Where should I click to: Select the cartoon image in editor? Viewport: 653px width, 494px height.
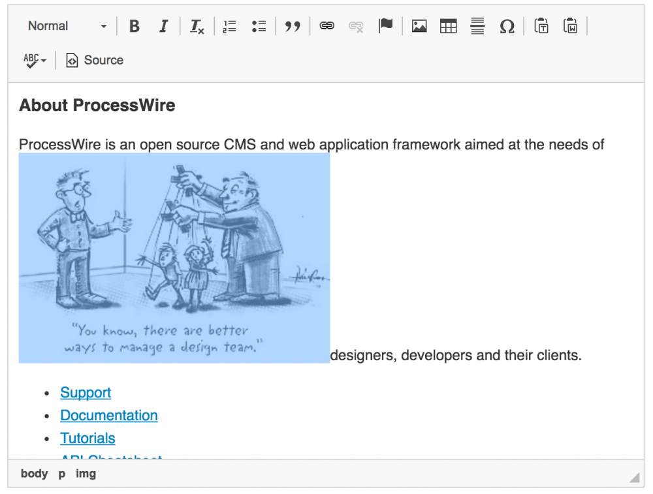174,258
